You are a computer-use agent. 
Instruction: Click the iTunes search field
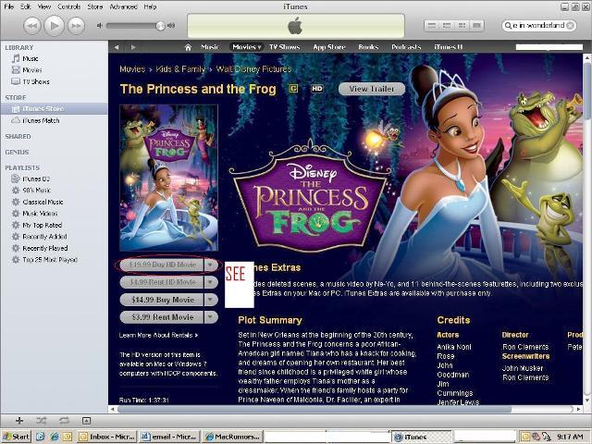(538, 25)
